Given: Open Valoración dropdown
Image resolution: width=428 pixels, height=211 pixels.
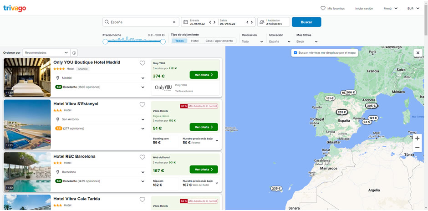Looking at the screenshot, I should [253, 41].
